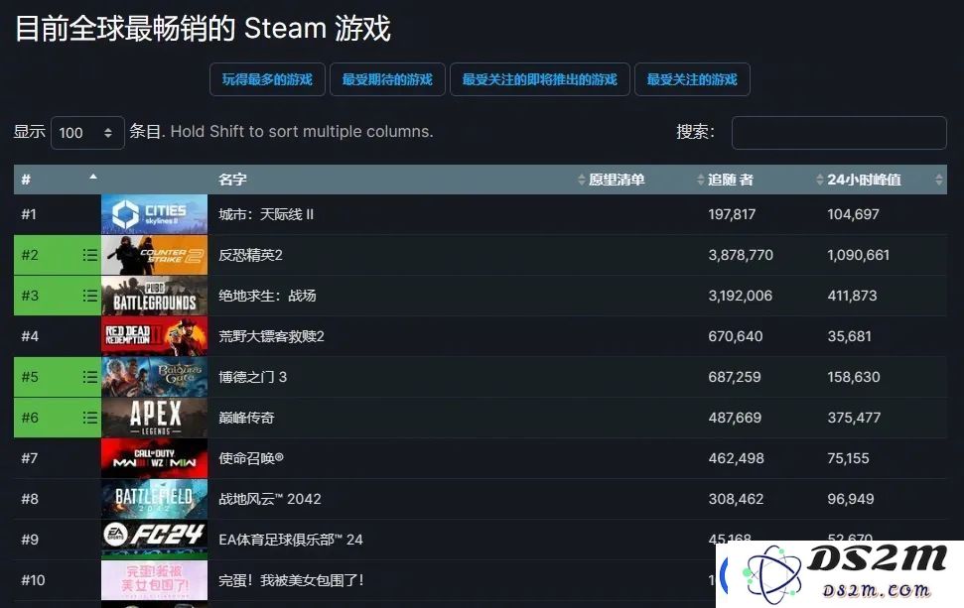This screenshot has width=964, height=608.
Task: Open the 最受关注的游戏 tab
Action: [692, 79]
